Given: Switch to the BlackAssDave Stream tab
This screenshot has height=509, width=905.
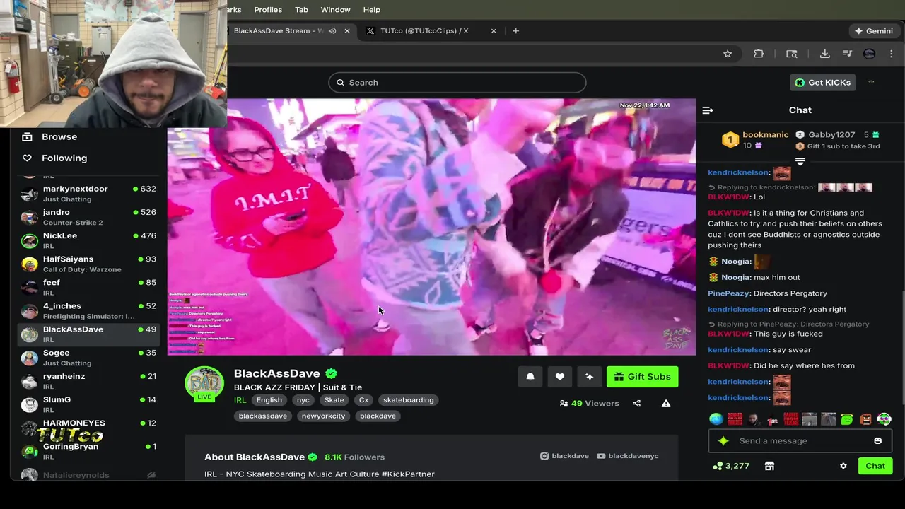Looking at the screenshot, I should [x=278, y=31].
